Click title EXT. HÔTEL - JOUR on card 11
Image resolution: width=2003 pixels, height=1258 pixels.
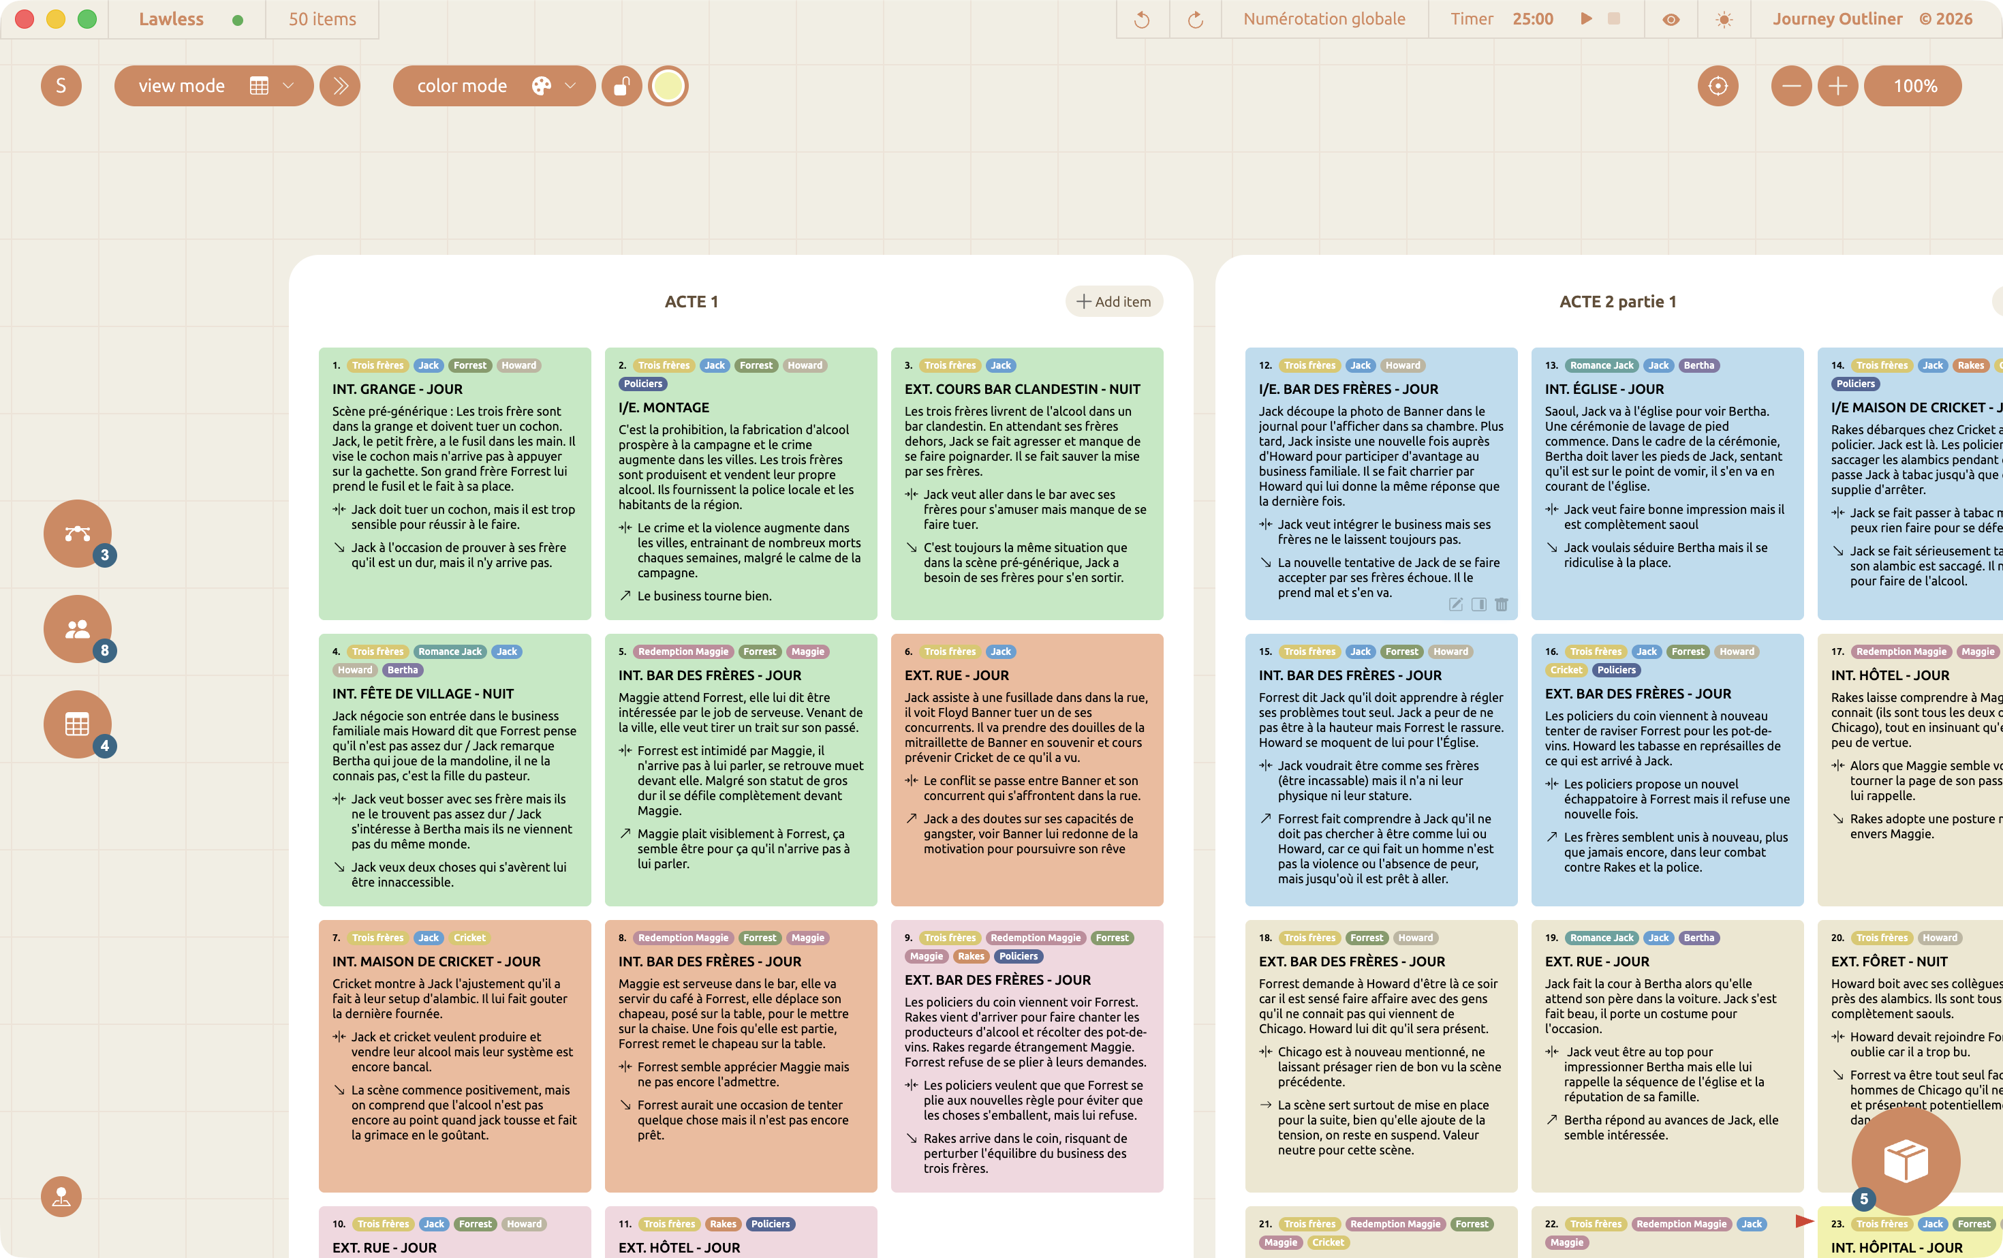click(x=679, y=1248)
